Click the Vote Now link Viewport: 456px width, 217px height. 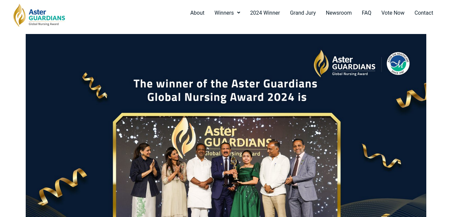point(393,13)
